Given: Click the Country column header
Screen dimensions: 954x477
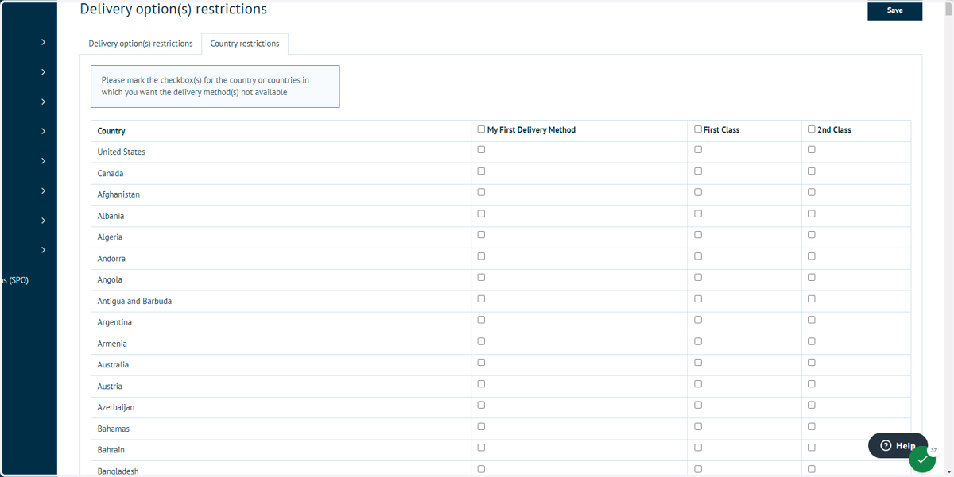Looking at the screenshot, I should point(111,131).
